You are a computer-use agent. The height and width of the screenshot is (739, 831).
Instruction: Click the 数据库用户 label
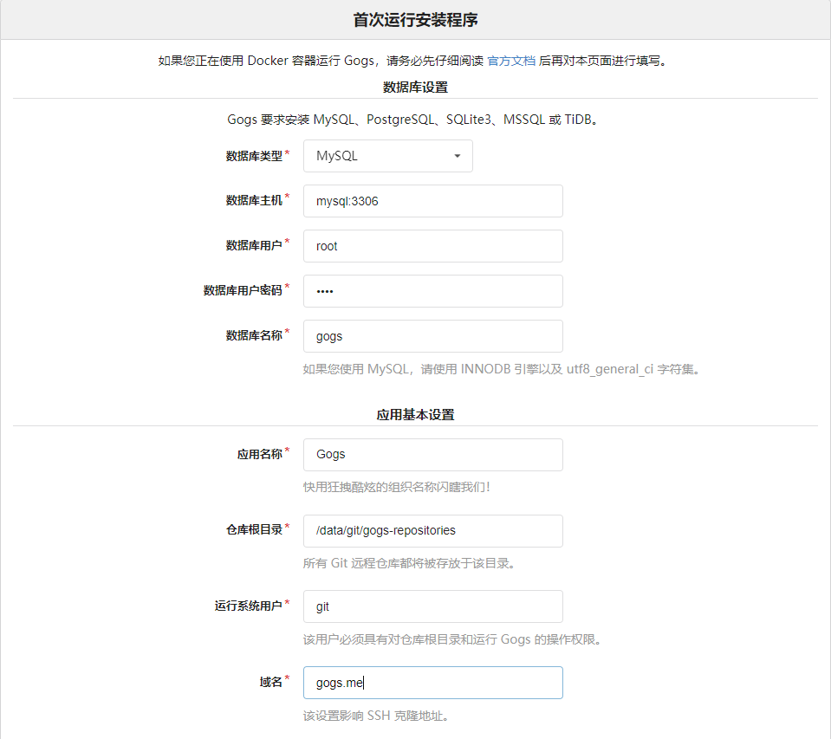click(254, 245)
